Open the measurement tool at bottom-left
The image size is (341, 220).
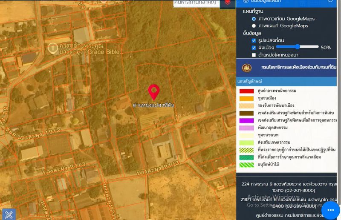pyautogui.click(x=9, y=214)
